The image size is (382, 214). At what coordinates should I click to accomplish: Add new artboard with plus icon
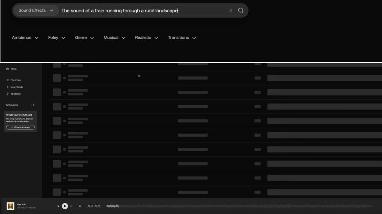point(33,105)
